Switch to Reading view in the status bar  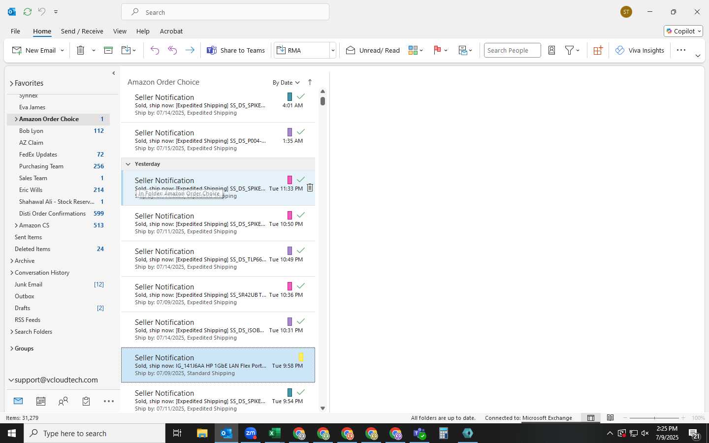click(x=611, y=418)
